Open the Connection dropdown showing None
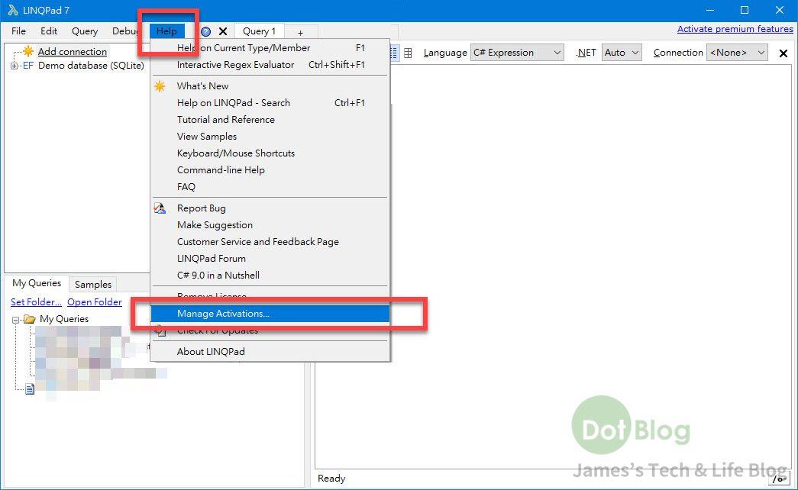This screenshot has height=490, width=798. pyautogui.click(x=737, y=53)
